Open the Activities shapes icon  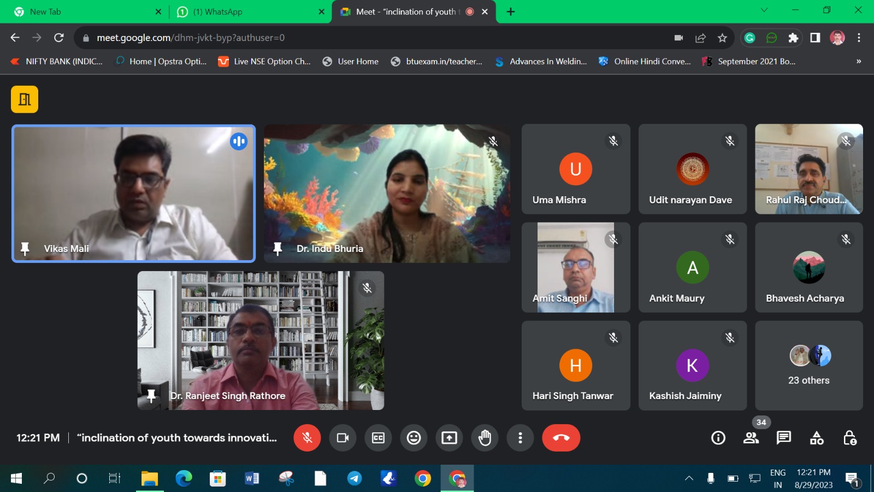817,438
